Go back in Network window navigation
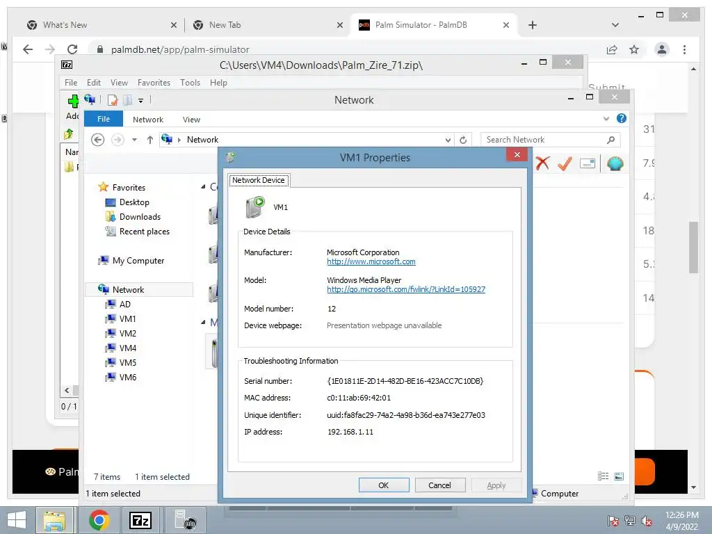The width and height of the screenshot is (712, 534). [97, 139]
